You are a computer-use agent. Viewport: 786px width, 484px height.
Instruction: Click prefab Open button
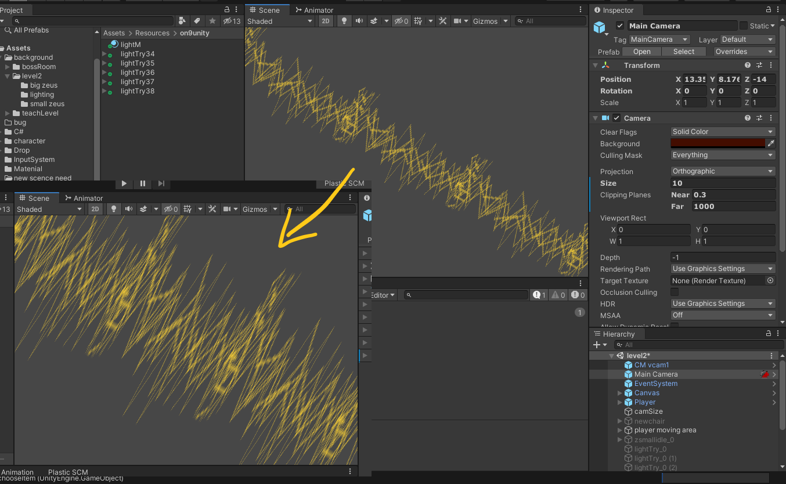tap(641, 52)
